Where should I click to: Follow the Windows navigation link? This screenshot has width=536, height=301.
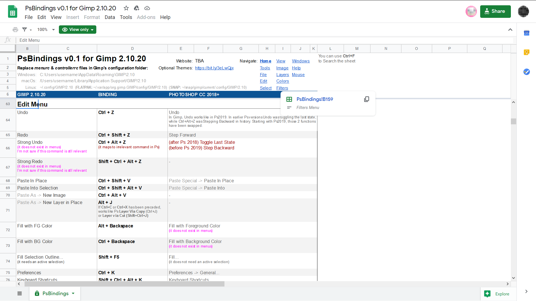pos(301,61)
